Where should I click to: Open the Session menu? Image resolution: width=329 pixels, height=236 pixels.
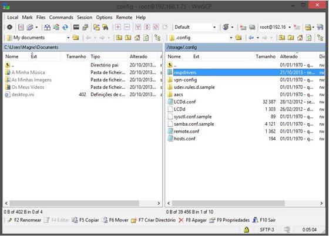(x=85, y=18)
